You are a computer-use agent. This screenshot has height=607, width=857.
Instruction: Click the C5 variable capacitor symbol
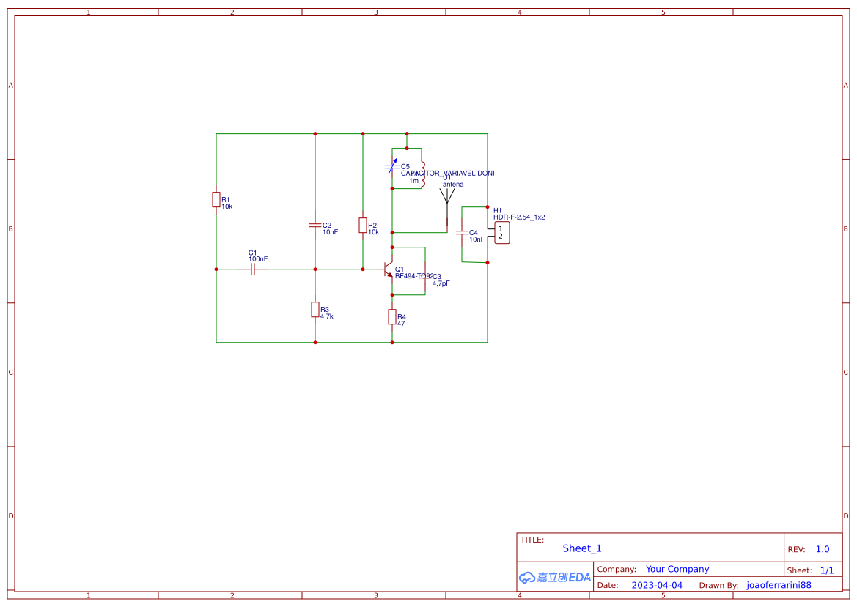[x=391, y=166]
